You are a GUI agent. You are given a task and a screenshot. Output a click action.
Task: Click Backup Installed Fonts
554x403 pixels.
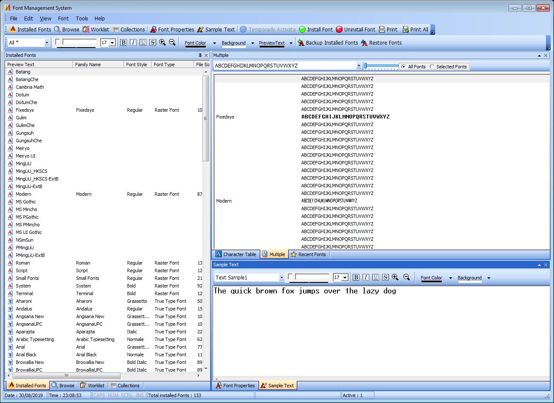pos(328,42)
